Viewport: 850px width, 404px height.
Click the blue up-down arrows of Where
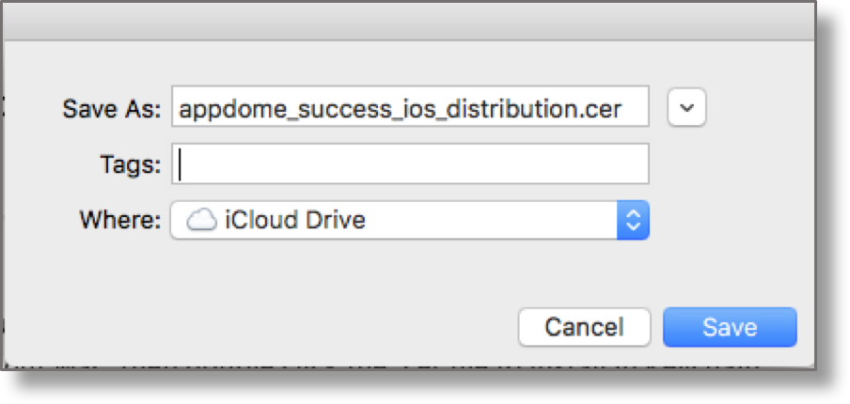[633, 221]
